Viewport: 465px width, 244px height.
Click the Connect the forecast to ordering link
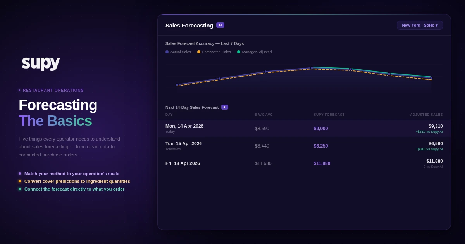[74, 189]
